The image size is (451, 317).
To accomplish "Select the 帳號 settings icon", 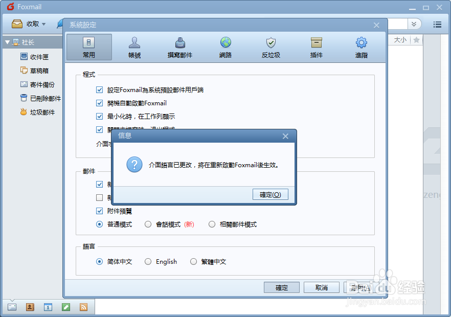I will click(134, 47).
